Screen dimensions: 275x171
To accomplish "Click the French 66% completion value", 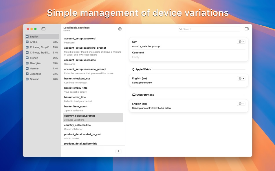I will 55,58.
